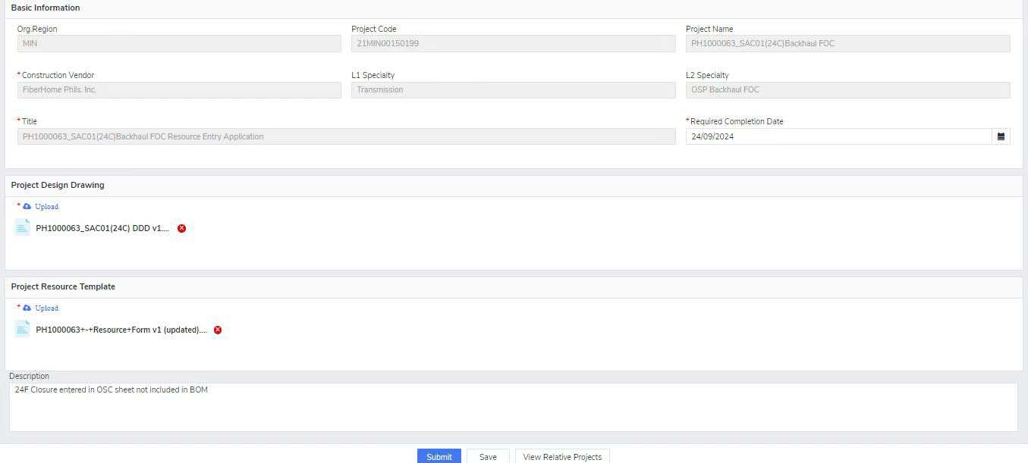Click the Description label
This screenshot has width=1028, height=463.
[30, 376]
